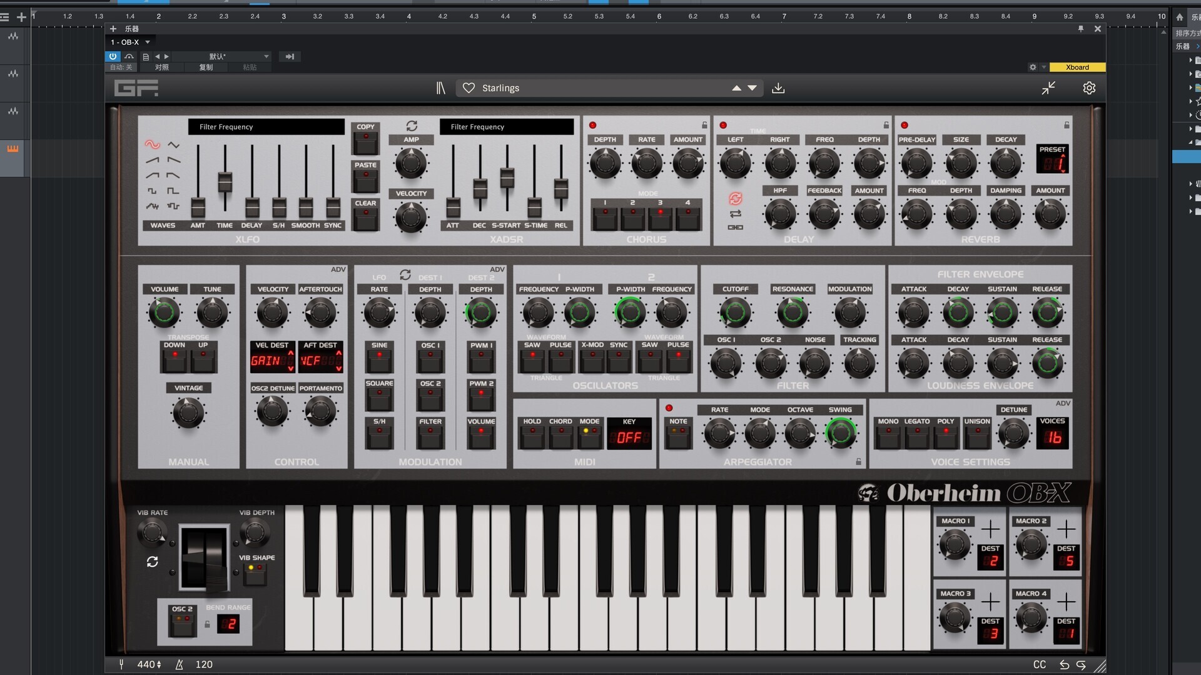The height and width of the screenshot is (675, 1201).
Task: Open the preset file page icon
Action: click(146, 56)
